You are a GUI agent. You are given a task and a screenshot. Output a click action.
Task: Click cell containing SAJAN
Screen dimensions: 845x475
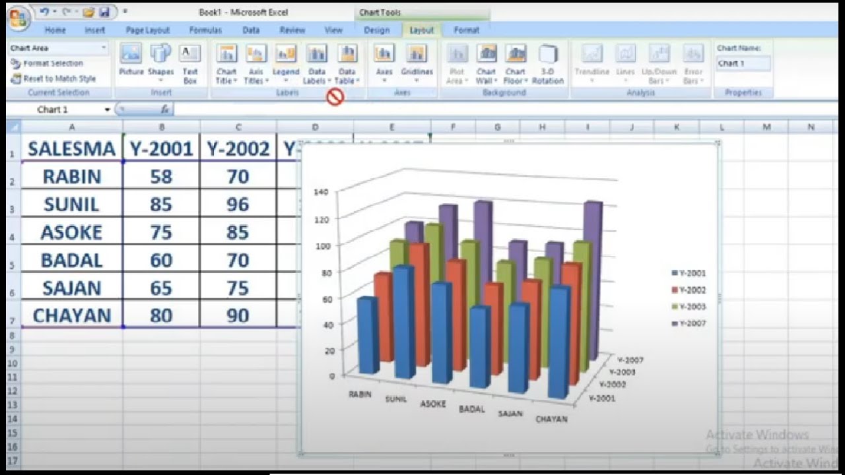71,288
